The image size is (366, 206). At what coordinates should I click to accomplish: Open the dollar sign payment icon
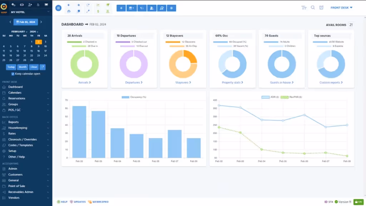(x=98, y=11)
